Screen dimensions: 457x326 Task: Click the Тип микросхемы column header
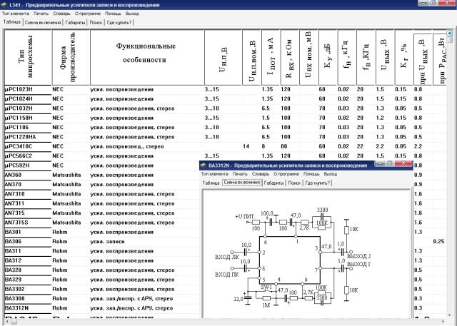coord(28,57)
